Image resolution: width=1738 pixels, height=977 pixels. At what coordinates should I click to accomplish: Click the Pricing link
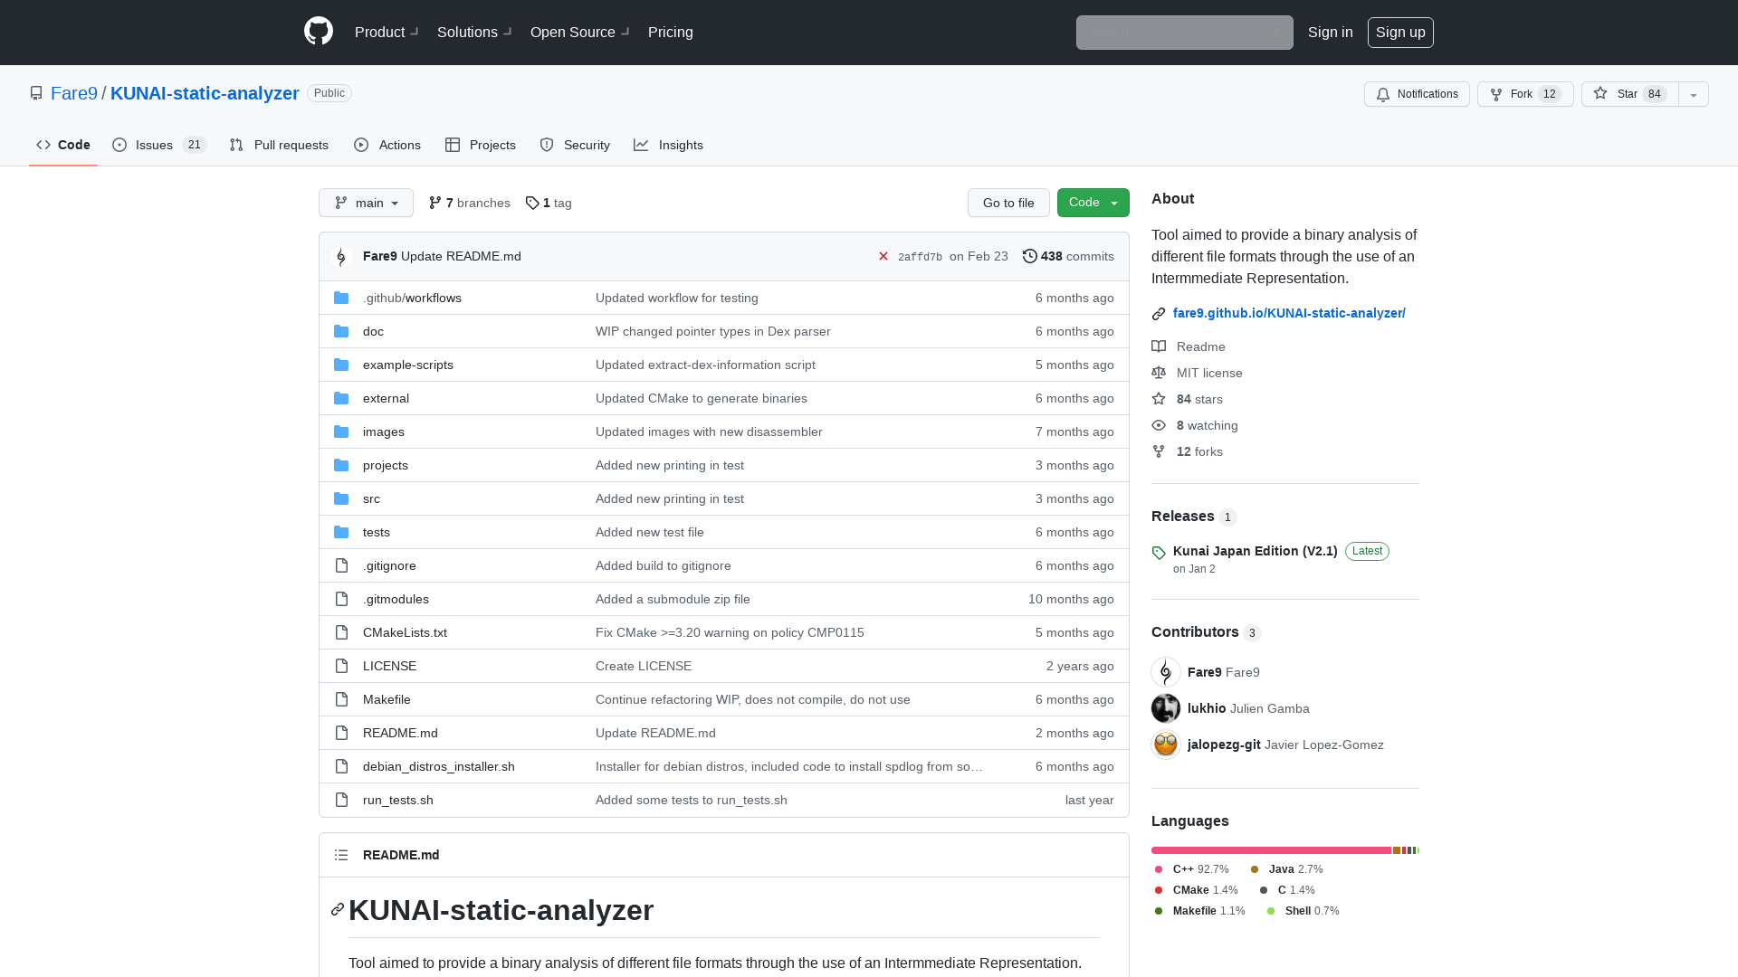pos(671,32)
